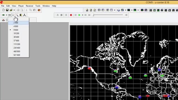Click the green receiver connection icon

tap(3, 15)
